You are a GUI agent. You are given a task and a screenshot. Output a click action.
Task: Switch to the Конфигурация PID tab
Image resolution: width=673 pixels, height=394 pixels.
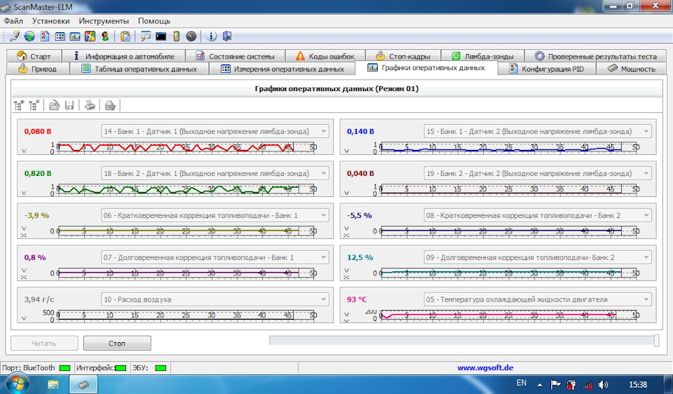coord(546,69)
